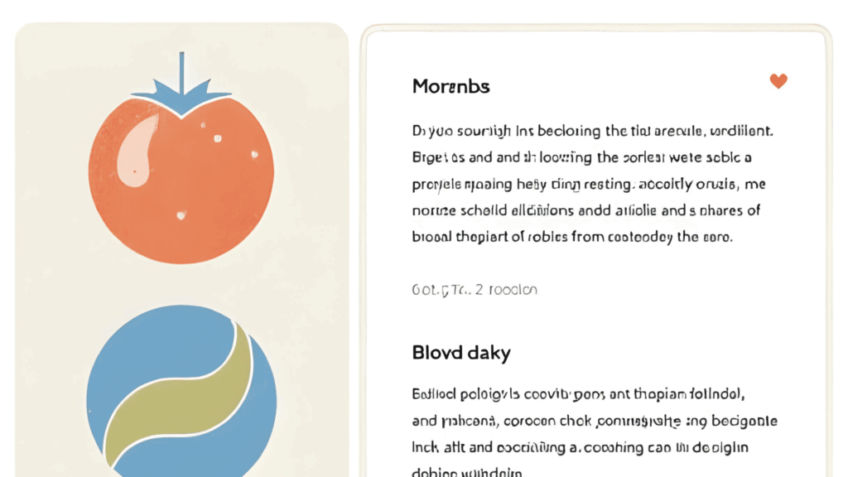Image resolution: width=848 pixels, height=477 pixels.
Task: Click the white speck on tomato's right side
Action: (254, 155)
